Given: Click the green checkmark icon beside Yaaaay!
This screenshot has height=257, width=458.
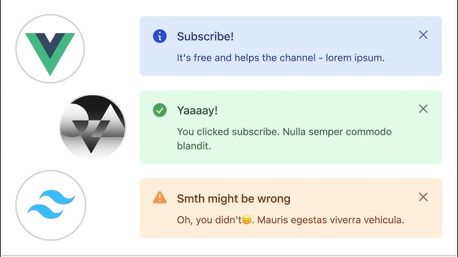Looking at the screenshot, I should click(x=160, y=110).
